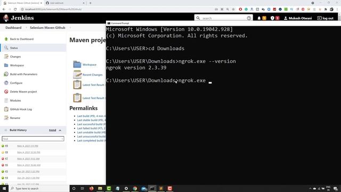The image size is (341, 192).
Task: Click the Last stable build permalink
Action: point(91,120)
